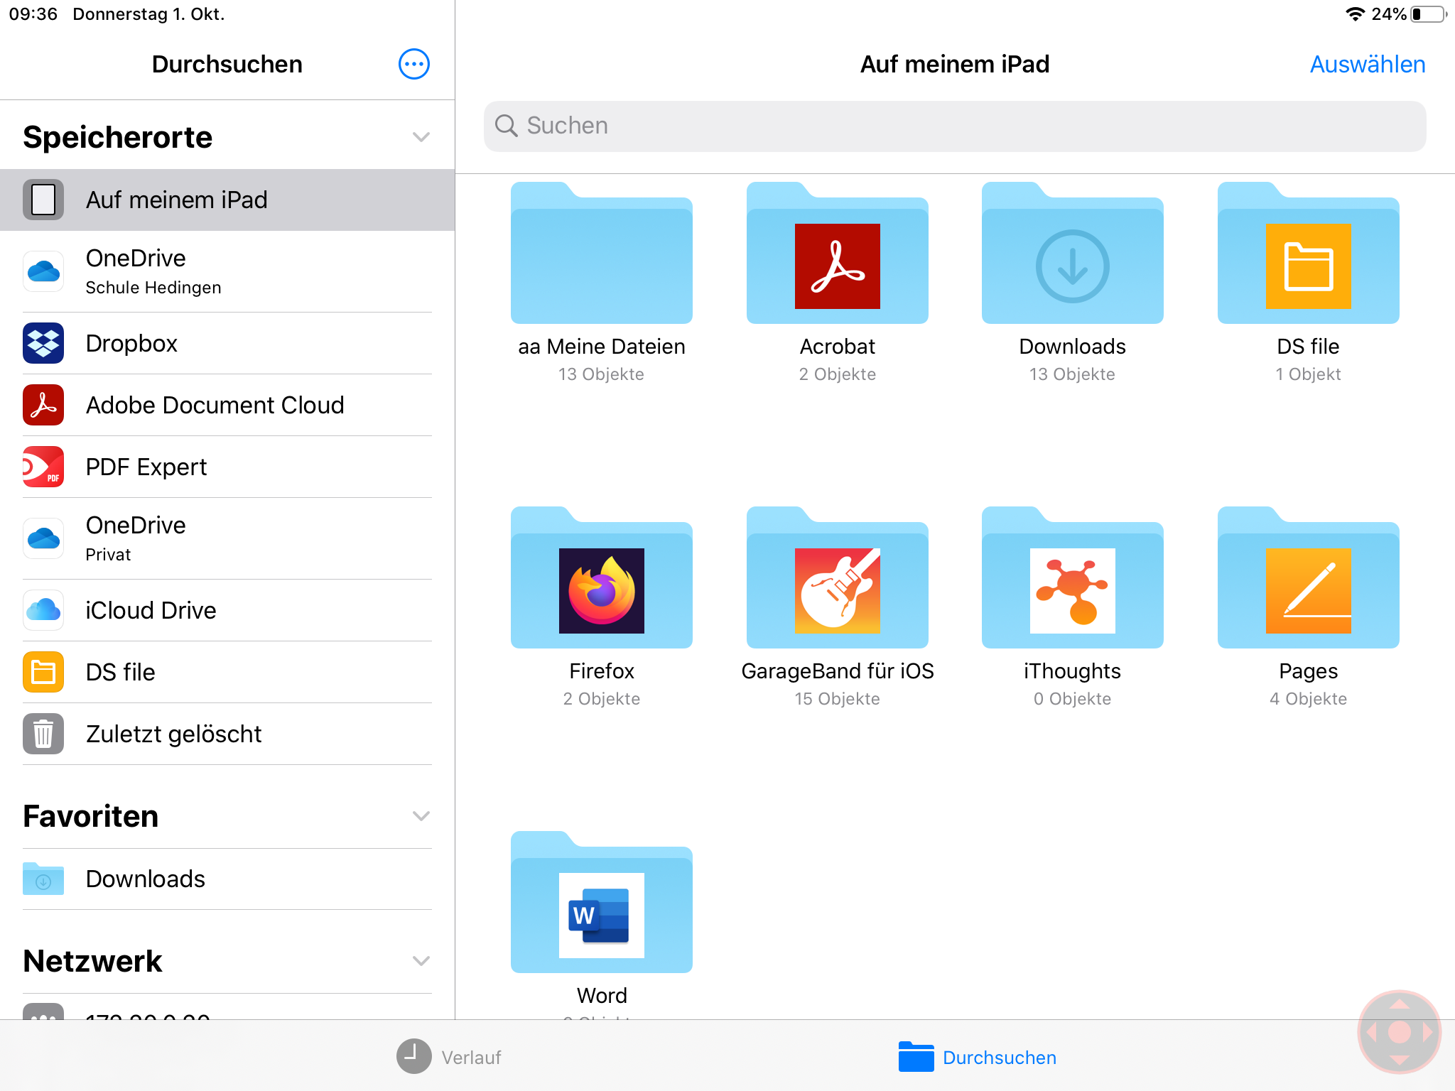Viewport: 1455px width, 1091px height.
Task: Collapse the Speicherorte section
Action: (421, 137)
